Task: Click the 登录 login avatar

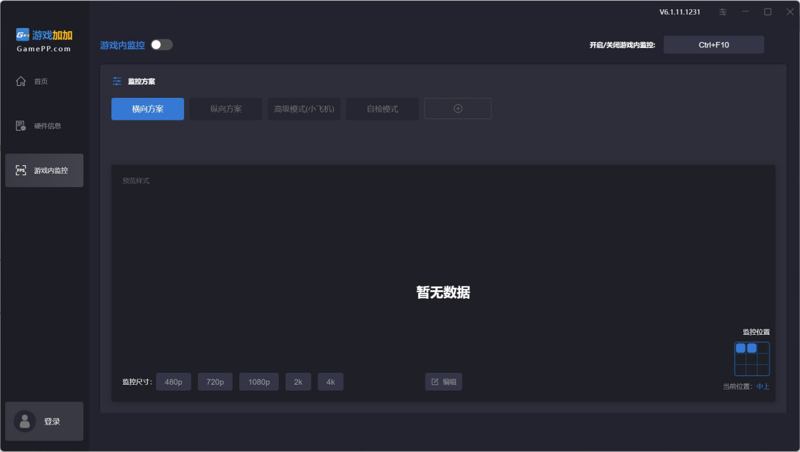Action: pyautogui.click(x=25, y=421)
